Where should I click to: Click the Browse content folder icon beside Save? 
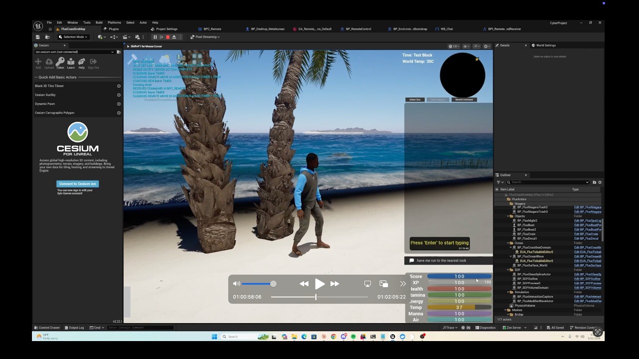[x=47, y=37]
